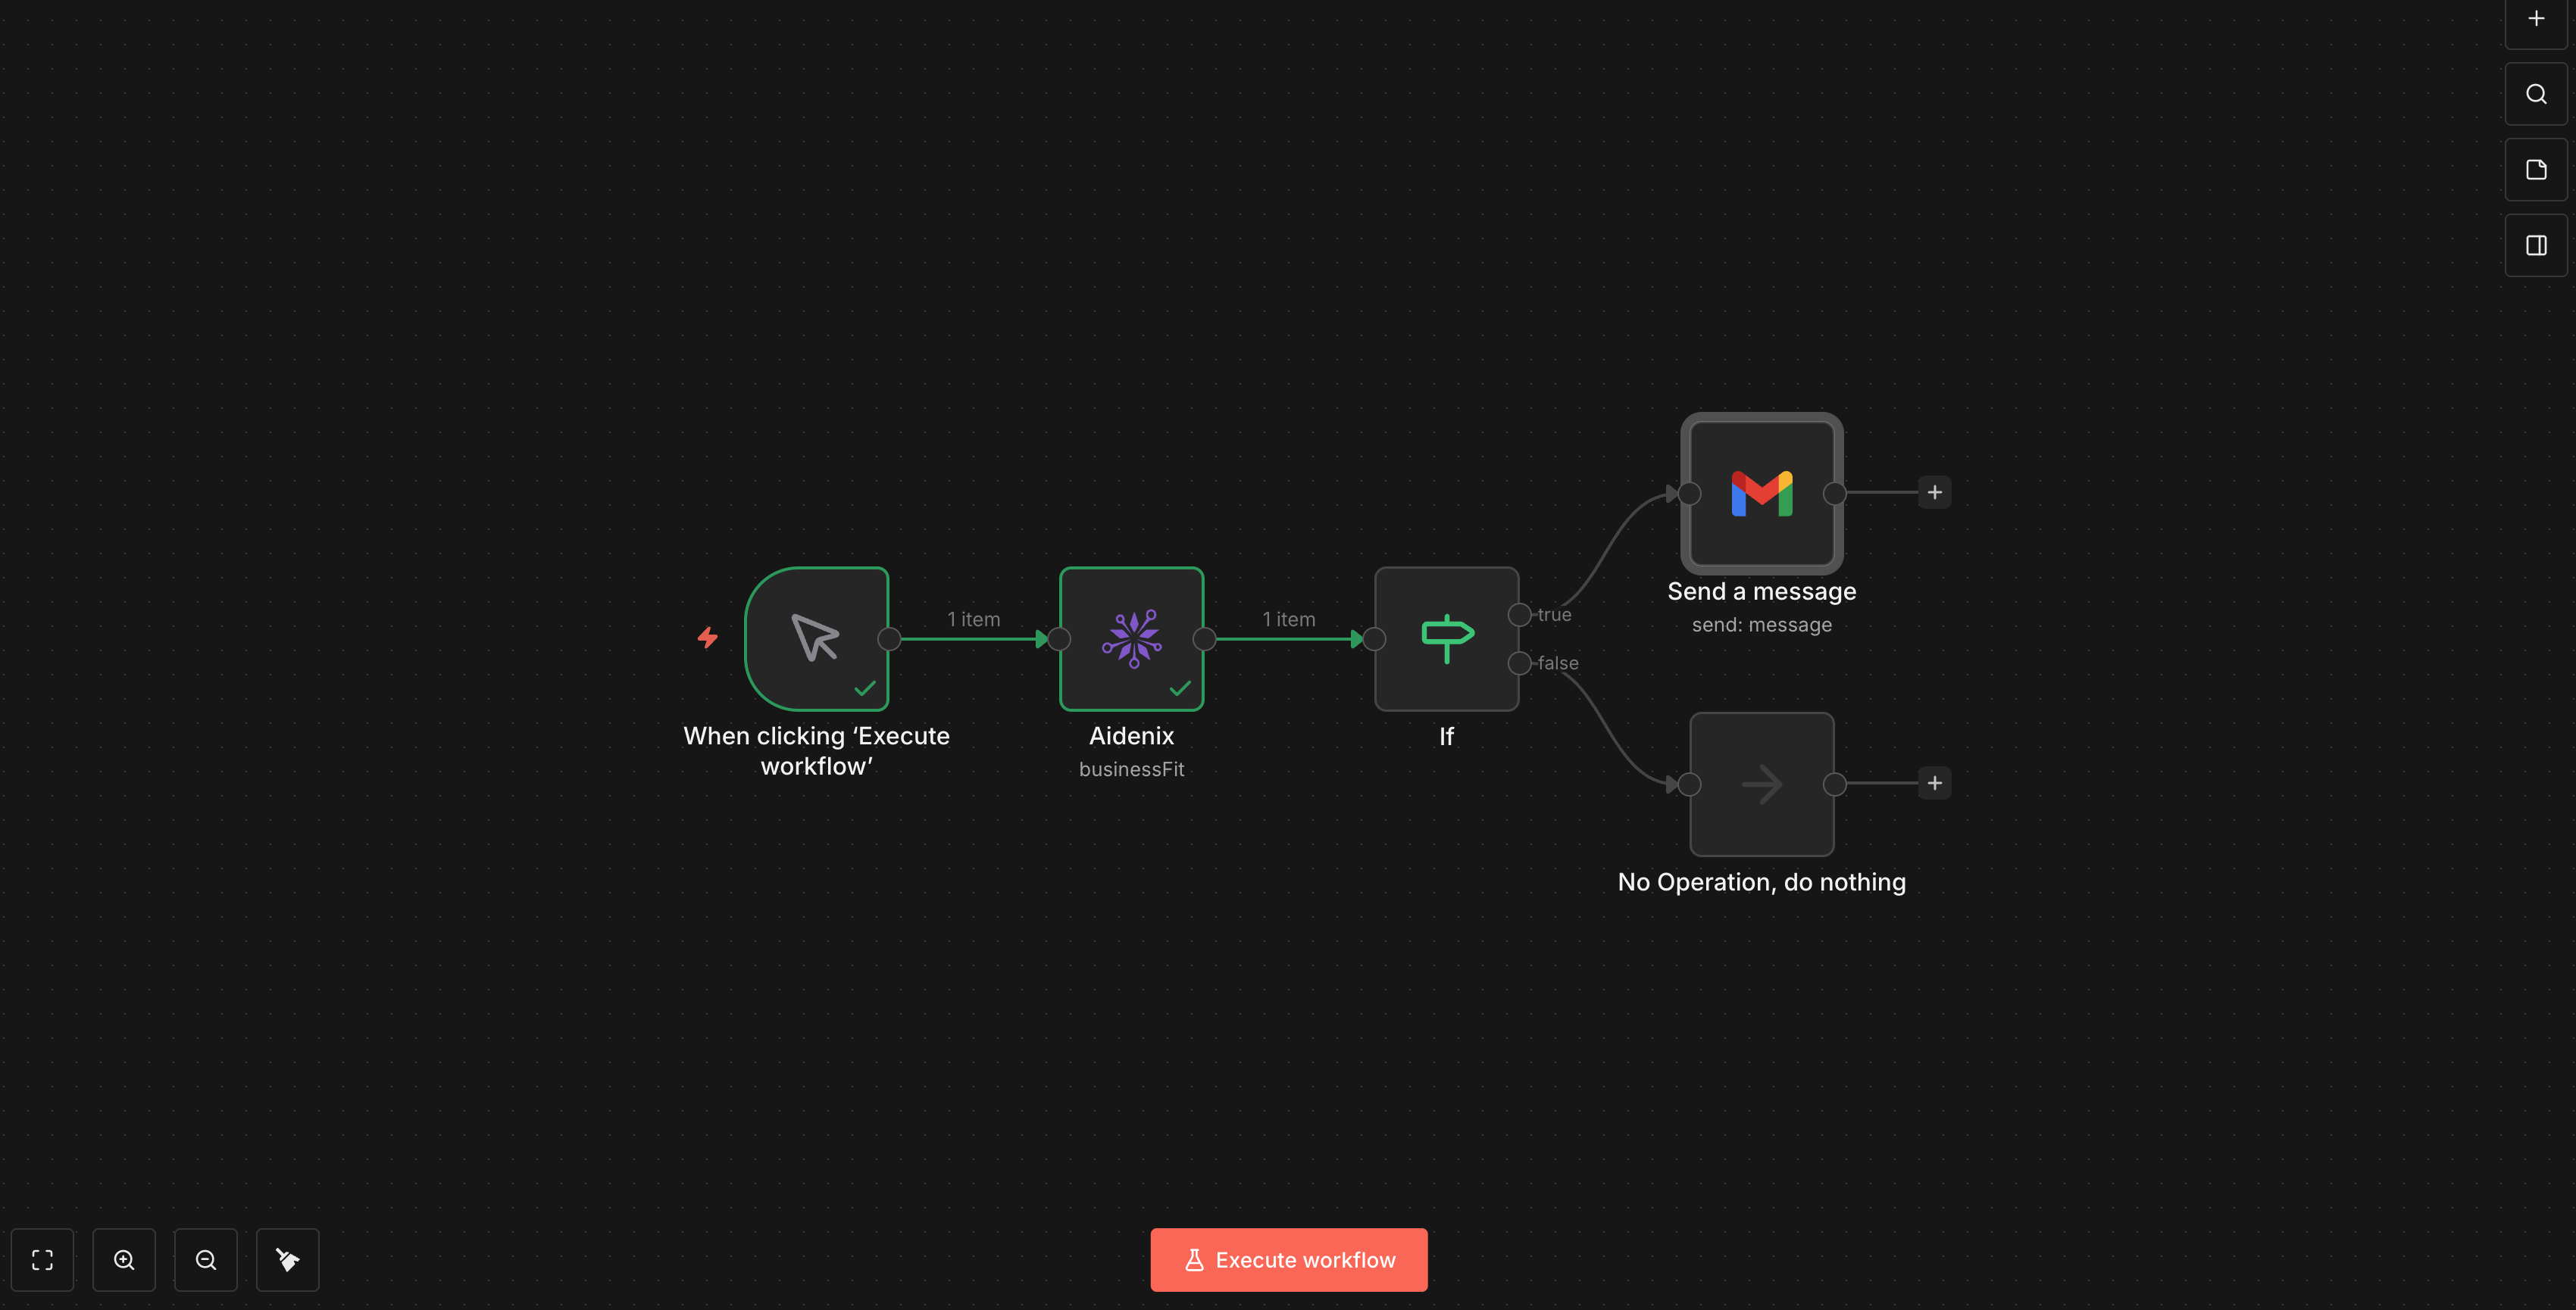2576x1310 pixels.
Task: Add a node after Send a message
Action: point(1934,493)
